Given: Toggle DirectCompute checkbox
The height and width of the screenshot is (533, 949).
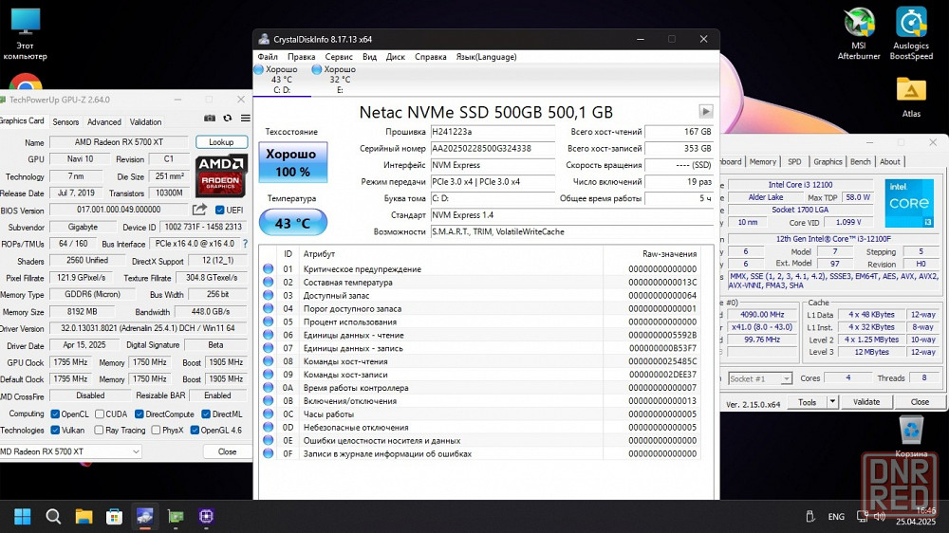Looking at the screenshot, I should click(140, 414).
